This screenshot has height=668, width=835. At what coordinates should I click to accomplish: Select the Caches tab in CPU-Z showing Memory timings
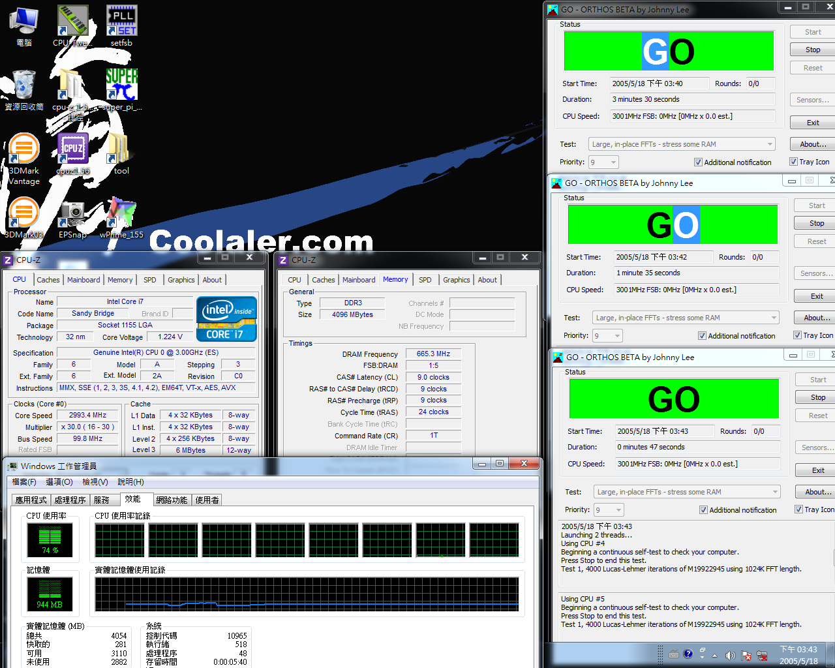[324, 280]
